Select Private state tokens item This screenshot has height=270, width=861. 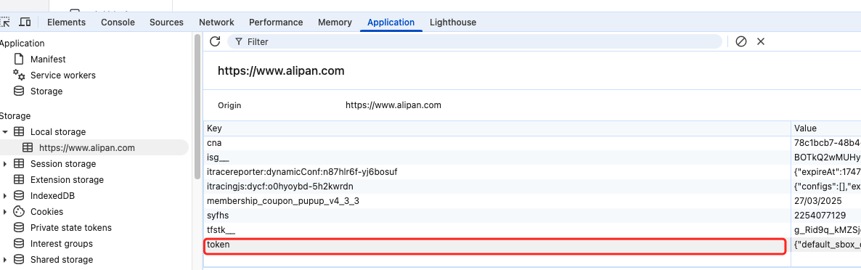[x=71, y=227]
